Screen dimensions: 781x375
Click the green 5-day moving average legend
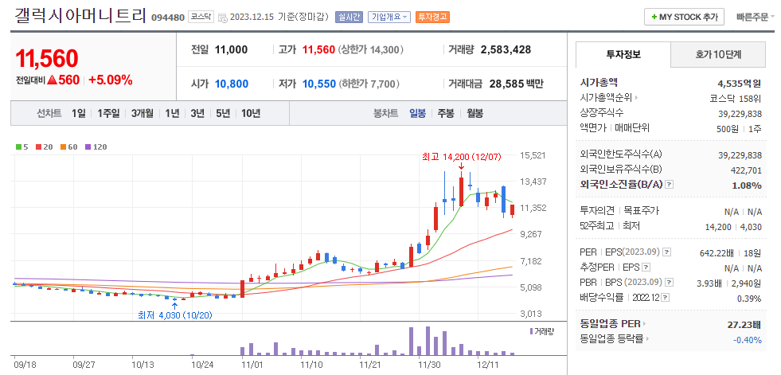[21, 147]
